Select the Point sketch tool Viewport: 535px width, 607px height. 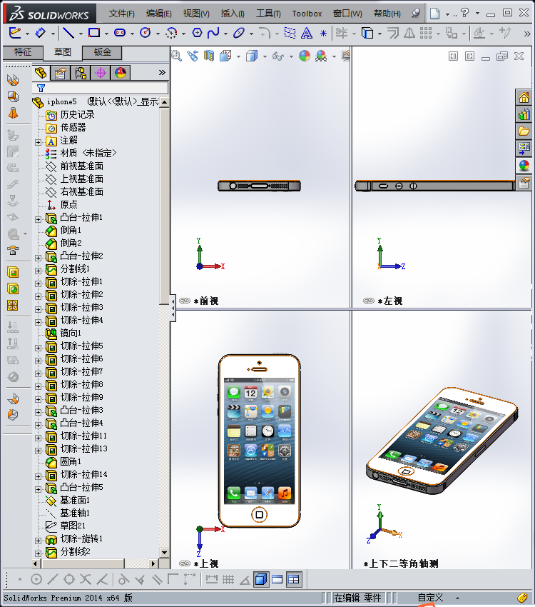(324, 34)
